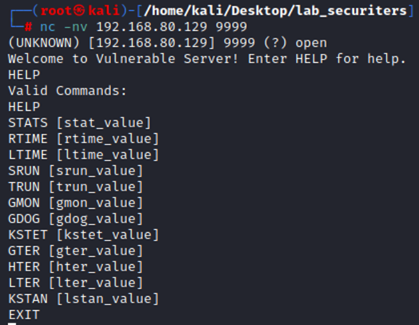Click the HTER [hter_value] line

tap(75, 267)
